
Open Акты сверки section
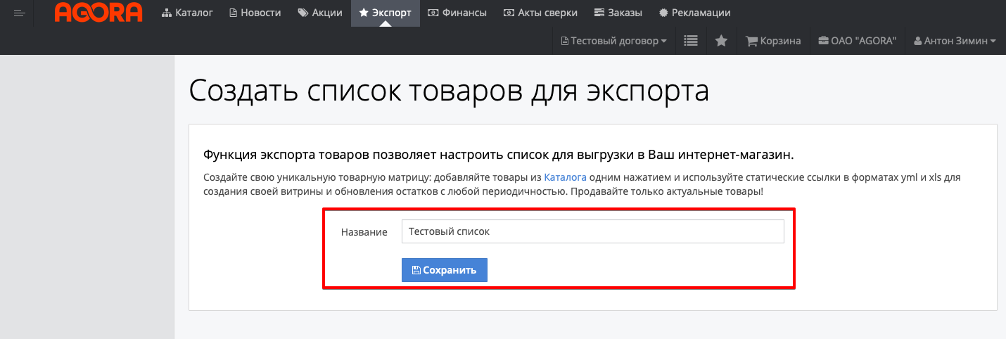click(541, 13)
